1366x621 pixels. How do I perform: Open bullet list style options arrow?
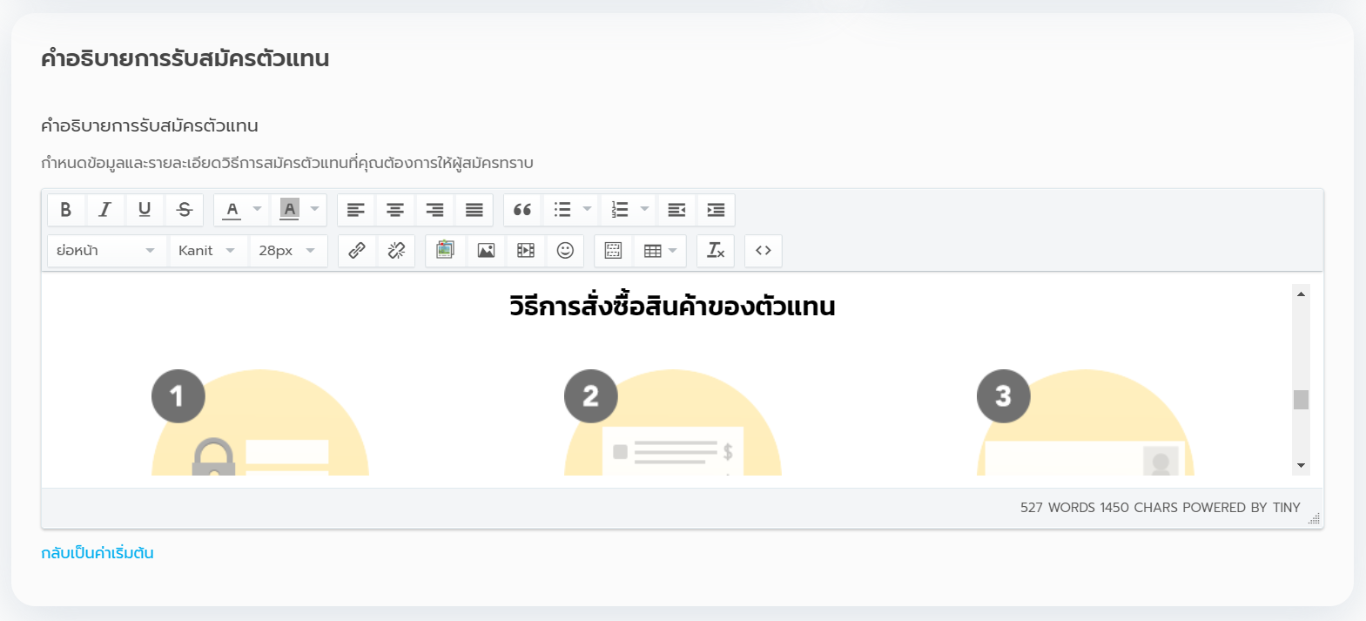(x=587, y=210)
